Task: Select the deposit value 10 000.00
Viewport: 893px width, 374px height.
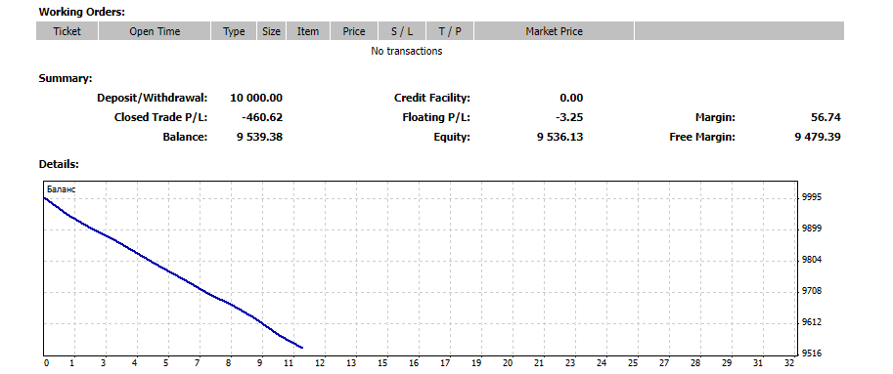Action: [255, 98]
